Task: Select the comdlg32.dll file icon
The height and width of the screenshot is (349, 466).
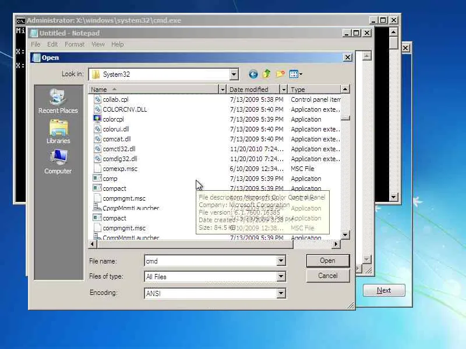Action: point(97,159)
